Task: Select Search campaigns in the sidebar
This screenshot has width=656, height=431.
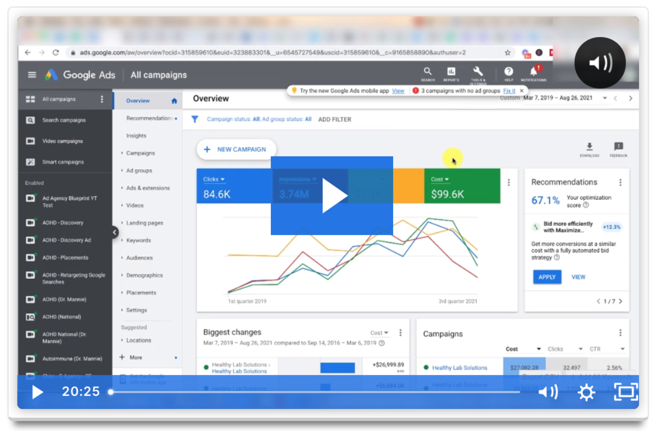Action: 64,120
